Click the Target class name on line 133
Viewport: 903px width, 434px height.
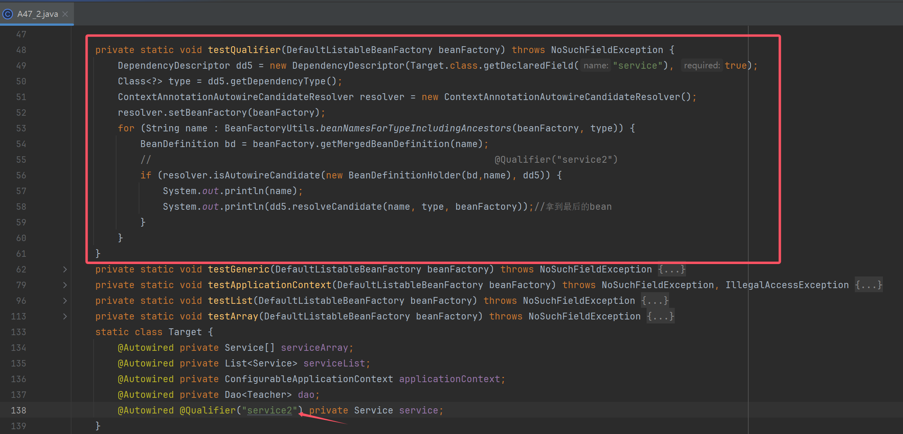185,332
